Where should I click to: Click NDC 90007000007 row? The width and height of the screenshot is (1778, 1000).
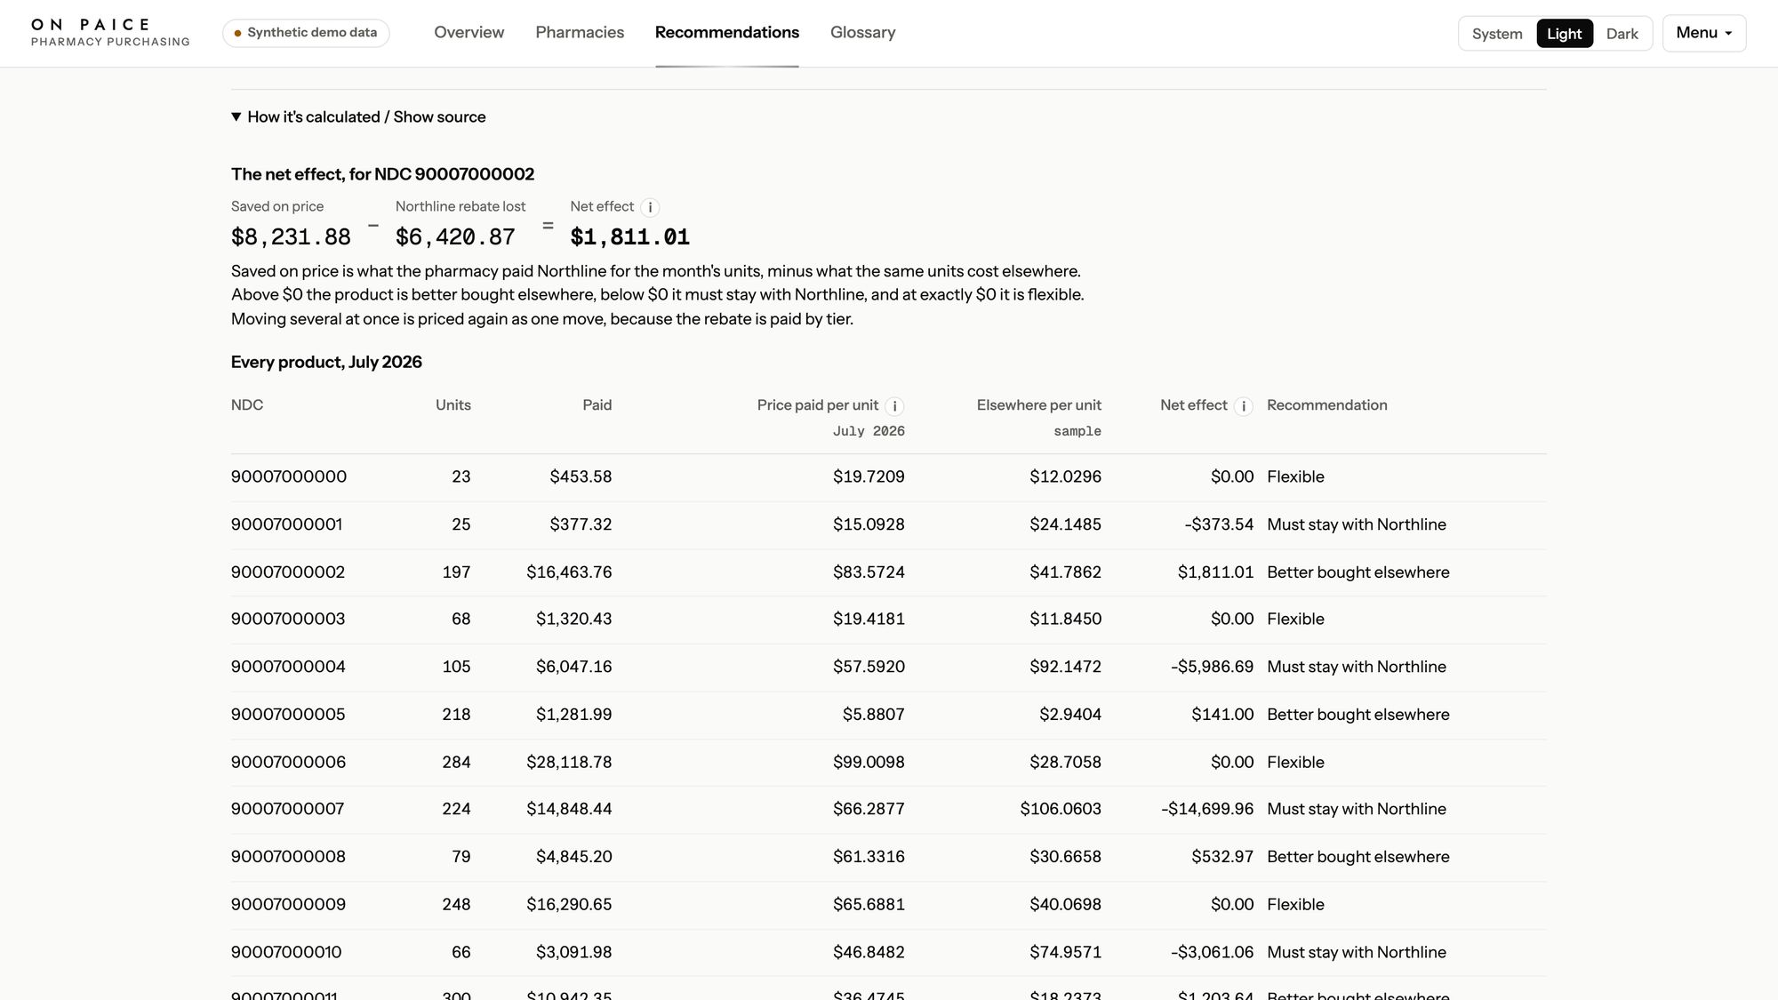[x=889, y=809]
